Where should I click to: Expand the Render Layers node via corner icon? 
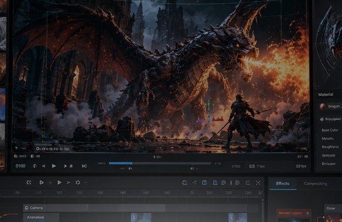click(308, 213)
